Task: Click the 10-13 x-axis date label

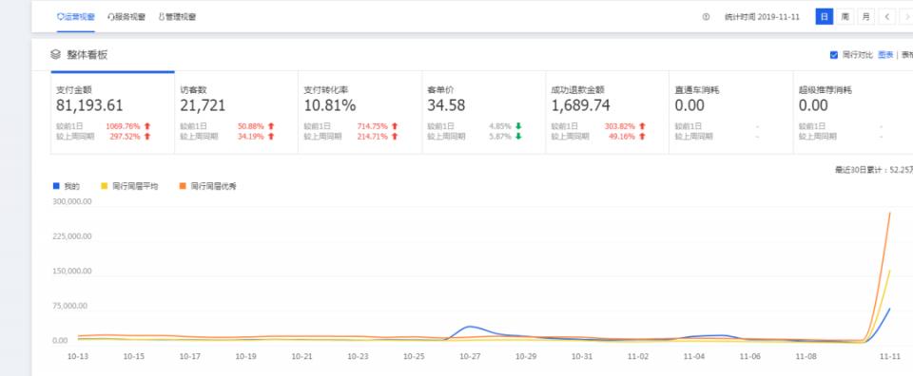Action: (x=78, y=356)
